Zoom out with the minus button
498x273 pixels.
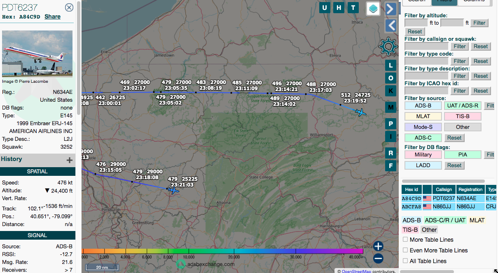(x=378, y=259)
